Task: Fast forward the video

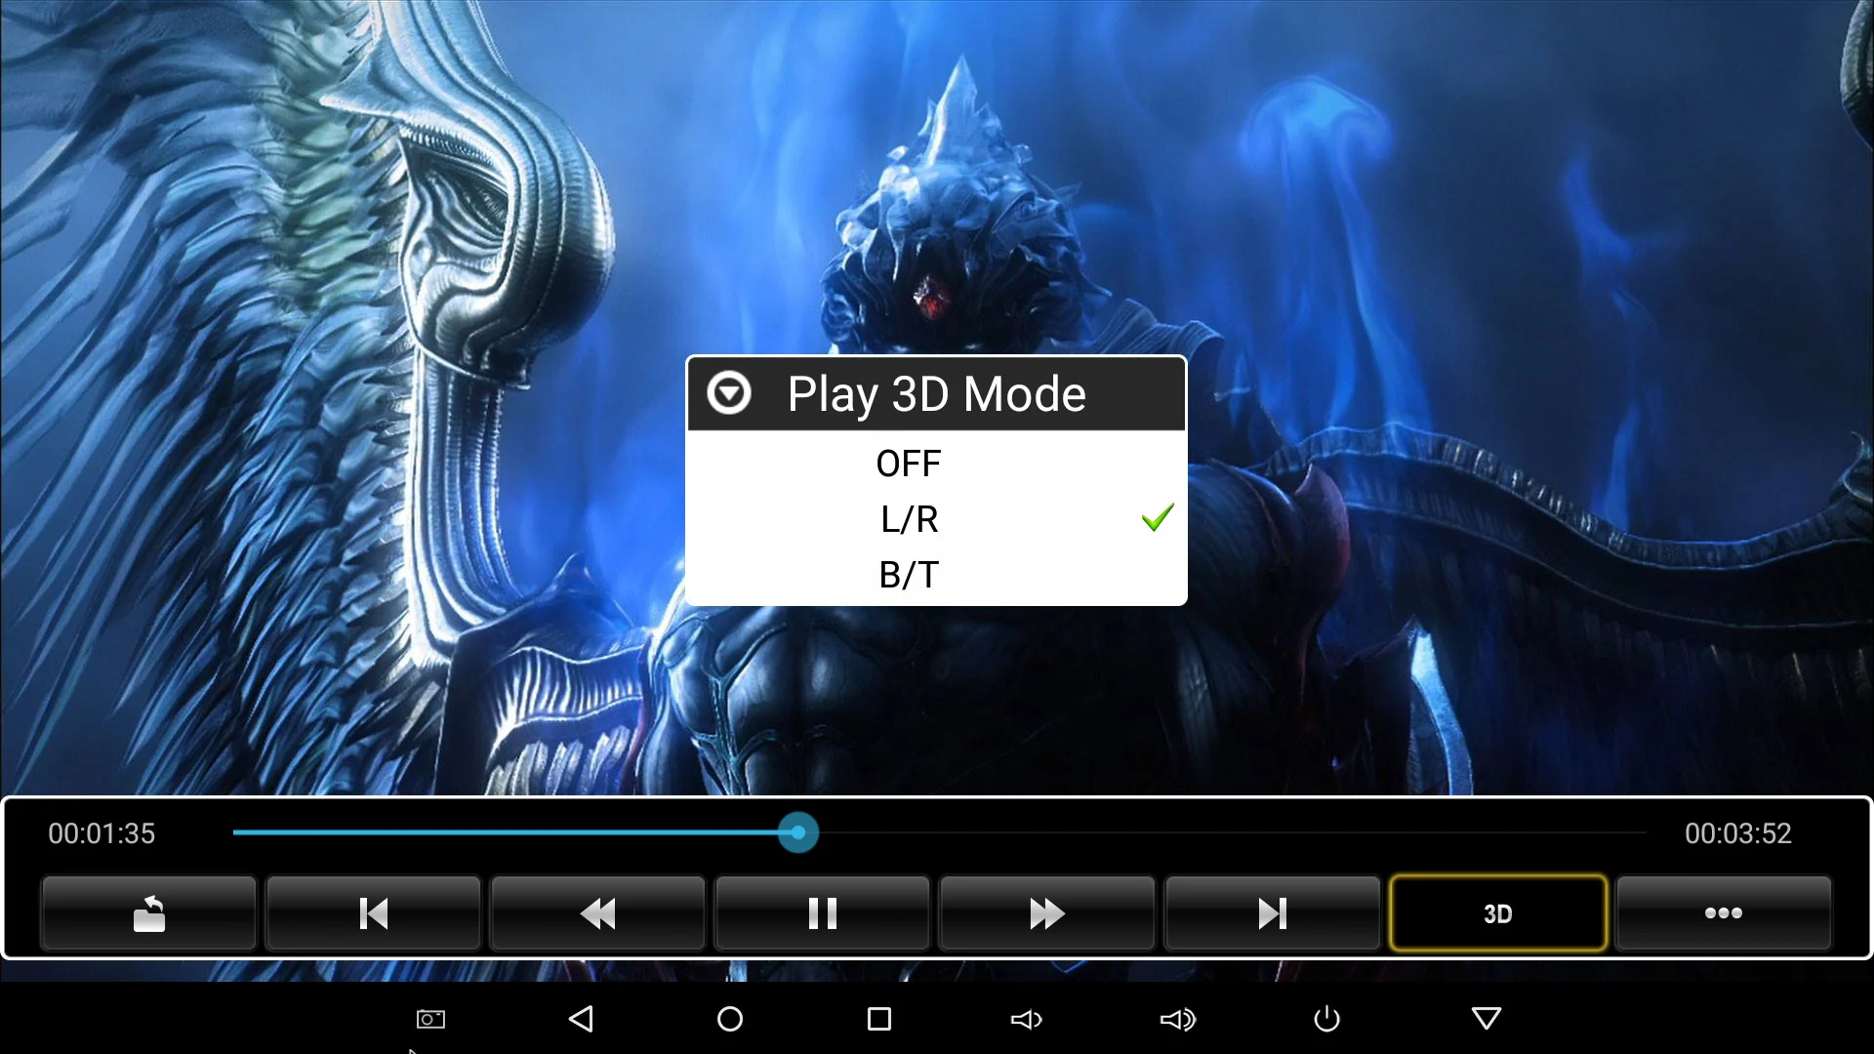Action: [1046, 913]
